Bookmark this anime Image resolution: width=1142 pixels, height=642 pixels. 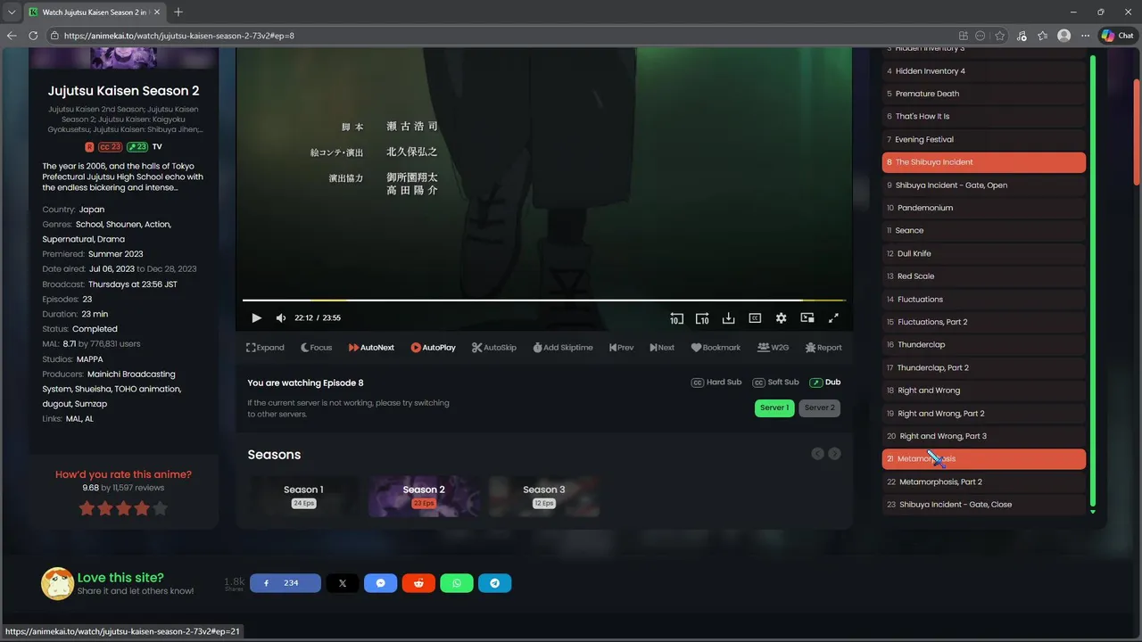coord(716,348)
